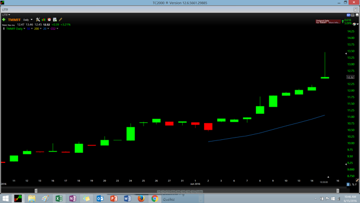The height and width of the screenshot is (203, 360).
Task: Click the color wheel chart template icon
Action: pyautogui.click(x=354, y=24)
